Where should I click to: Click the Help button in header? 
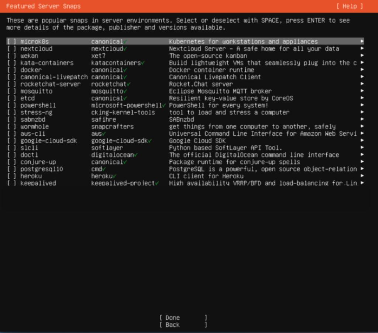pos(349,6)
